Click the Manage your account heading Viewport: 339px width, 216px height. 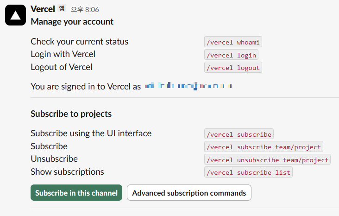click(x=72, y=22)
